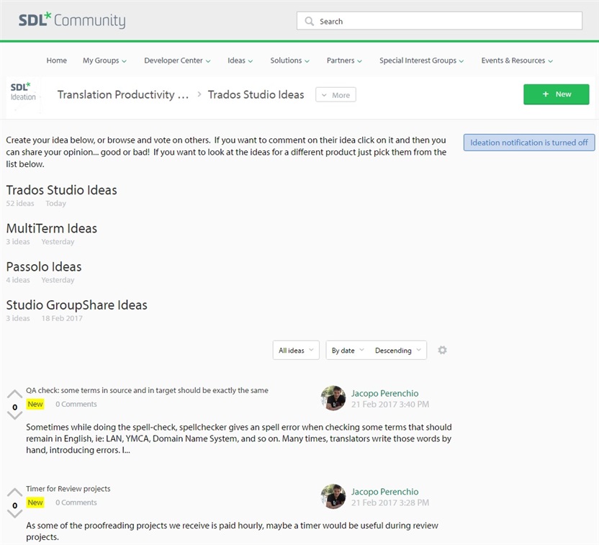Open the QA check idea title
This screenshot has width=599, height=545.
click(147, 390)
